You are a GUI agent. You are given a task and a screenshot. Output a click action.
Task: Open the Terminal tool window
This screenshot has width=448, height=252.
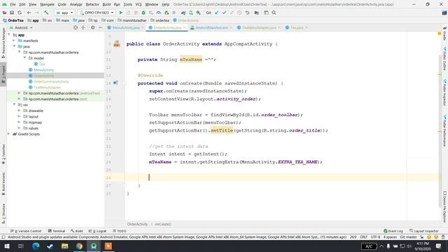coord(57,231)
